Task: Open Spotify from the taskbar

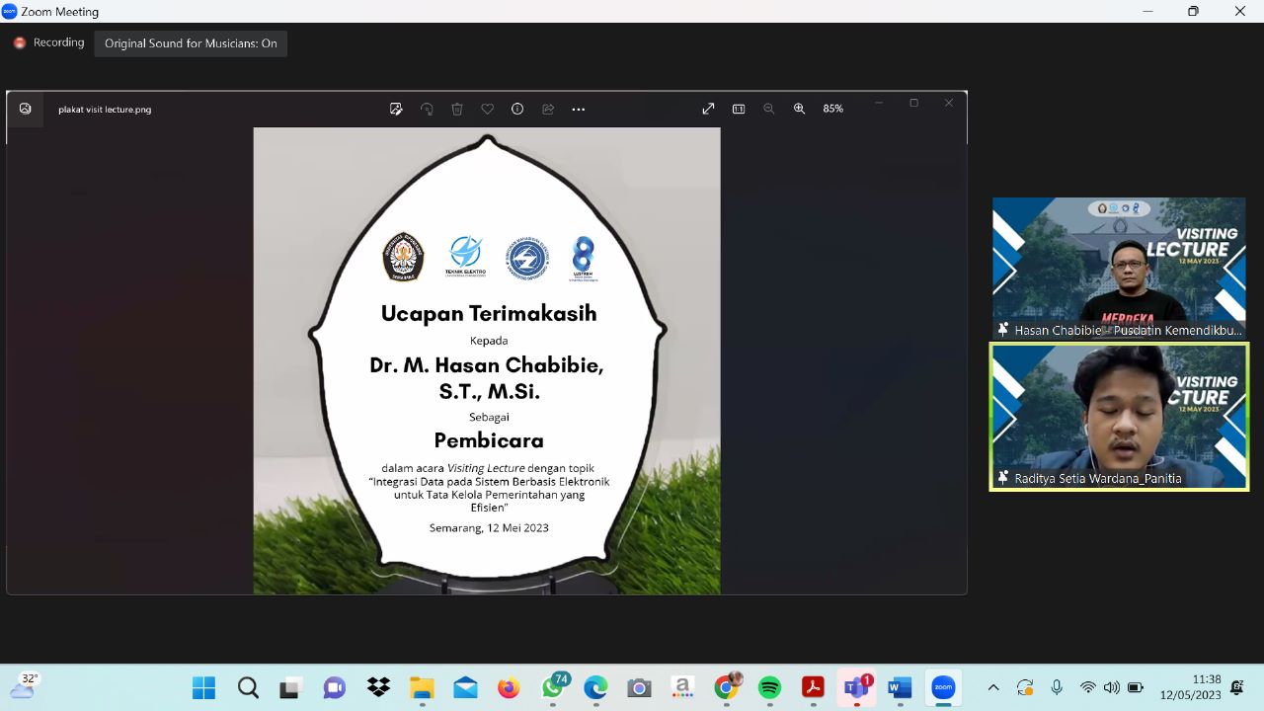Action: pyautogui.click(x=769, y=687)
